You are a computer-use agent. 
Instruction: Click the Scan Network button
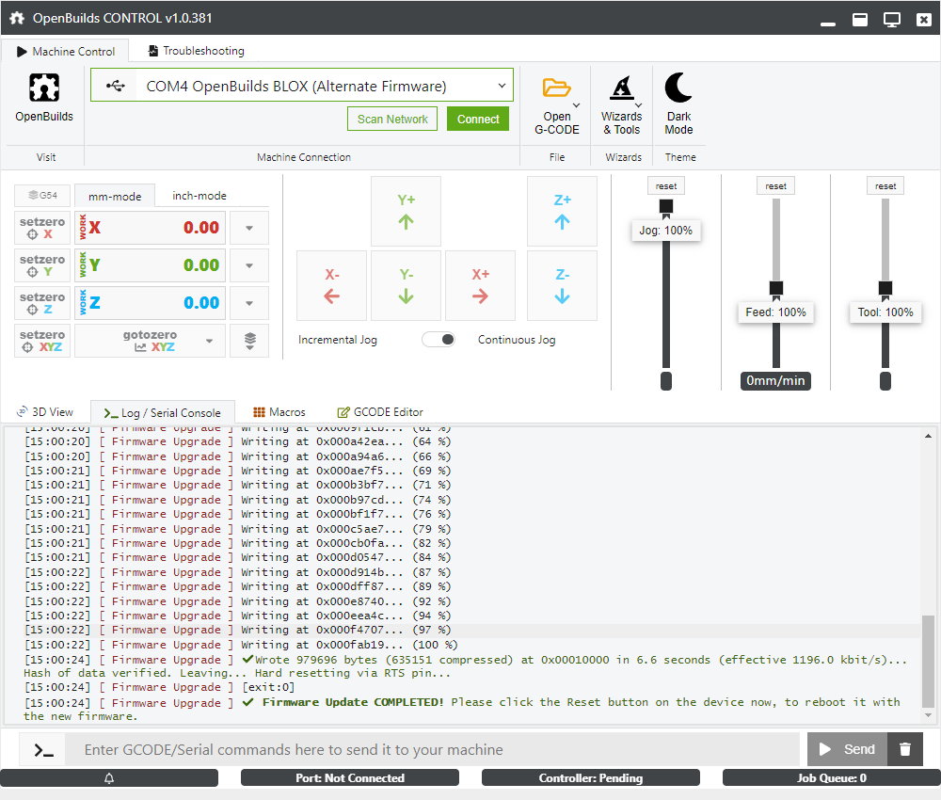392,120
